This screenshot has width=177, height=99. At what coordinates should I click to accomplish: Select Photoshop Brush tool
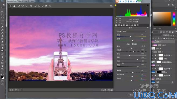[x=2, y=33]
